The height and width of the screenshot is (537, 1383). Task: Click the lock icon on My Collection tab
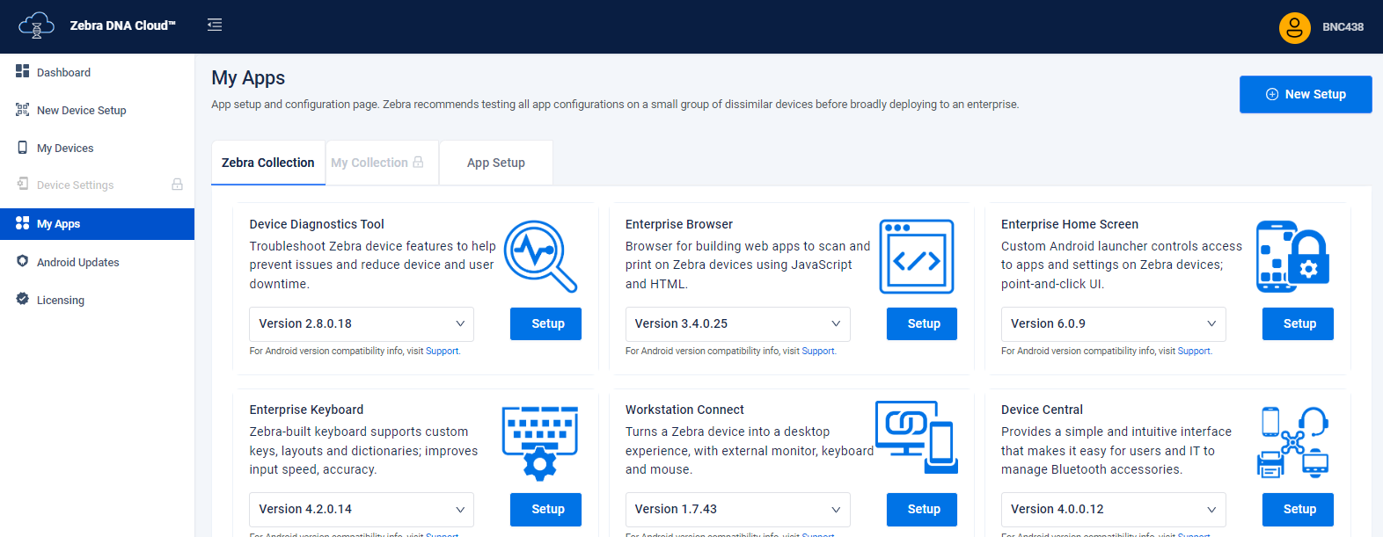pyautogui.click(x=418, y=163)
